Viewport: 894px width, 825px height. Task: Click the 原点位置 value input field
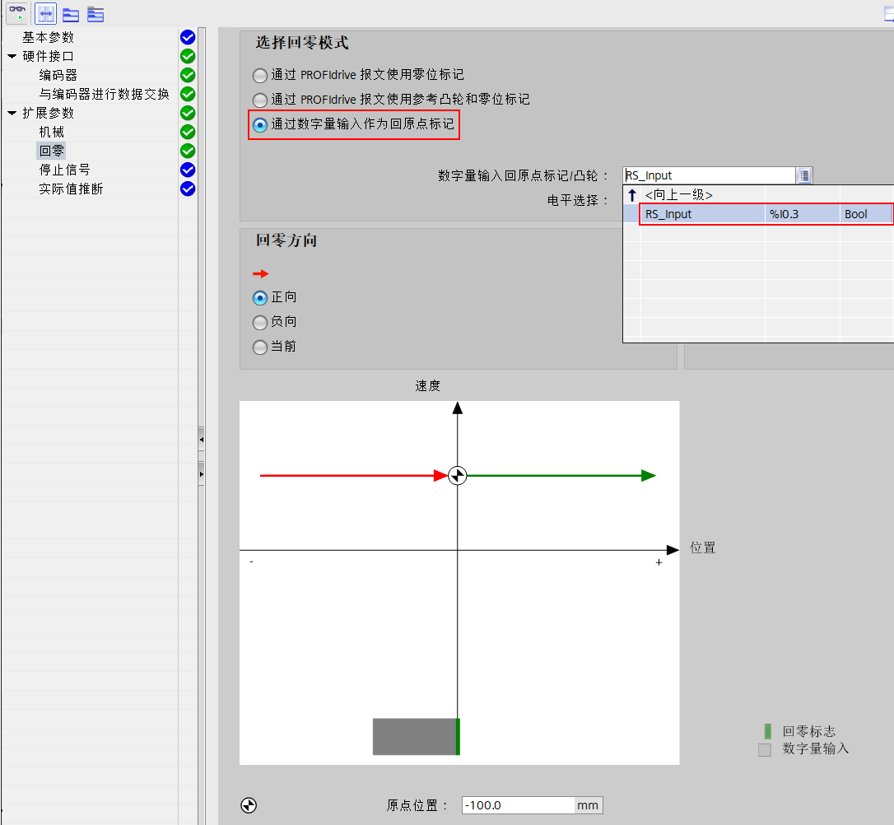(x=518, y=805)
